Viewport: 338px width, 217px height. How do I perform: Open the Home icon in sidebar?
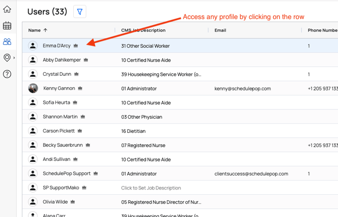(x=7, y=9)
